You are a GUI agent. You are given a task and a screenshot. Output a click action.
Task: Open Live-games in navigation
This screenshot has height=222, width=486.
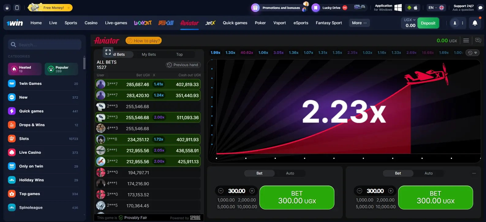tap(116, 23)
